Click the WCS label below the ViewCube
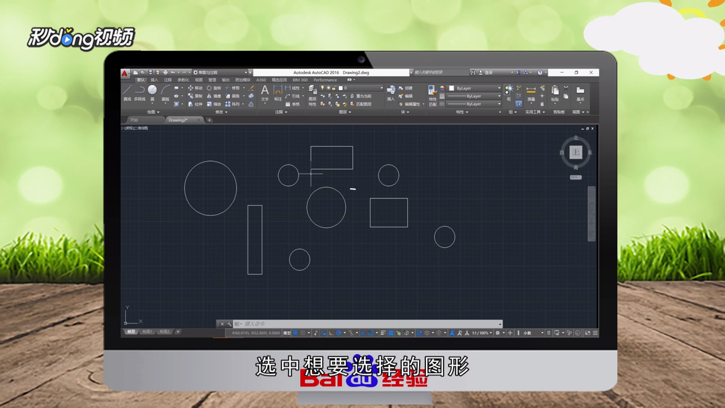Screen dimensions: 725x408 pyautogui.click(x=575, y=177)
